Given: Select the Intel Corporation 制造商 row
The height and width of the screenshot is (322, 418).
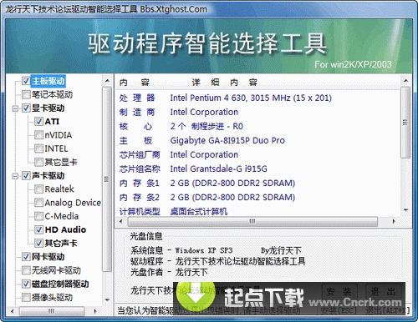Looking at the screenshot, I should point(257,112).
